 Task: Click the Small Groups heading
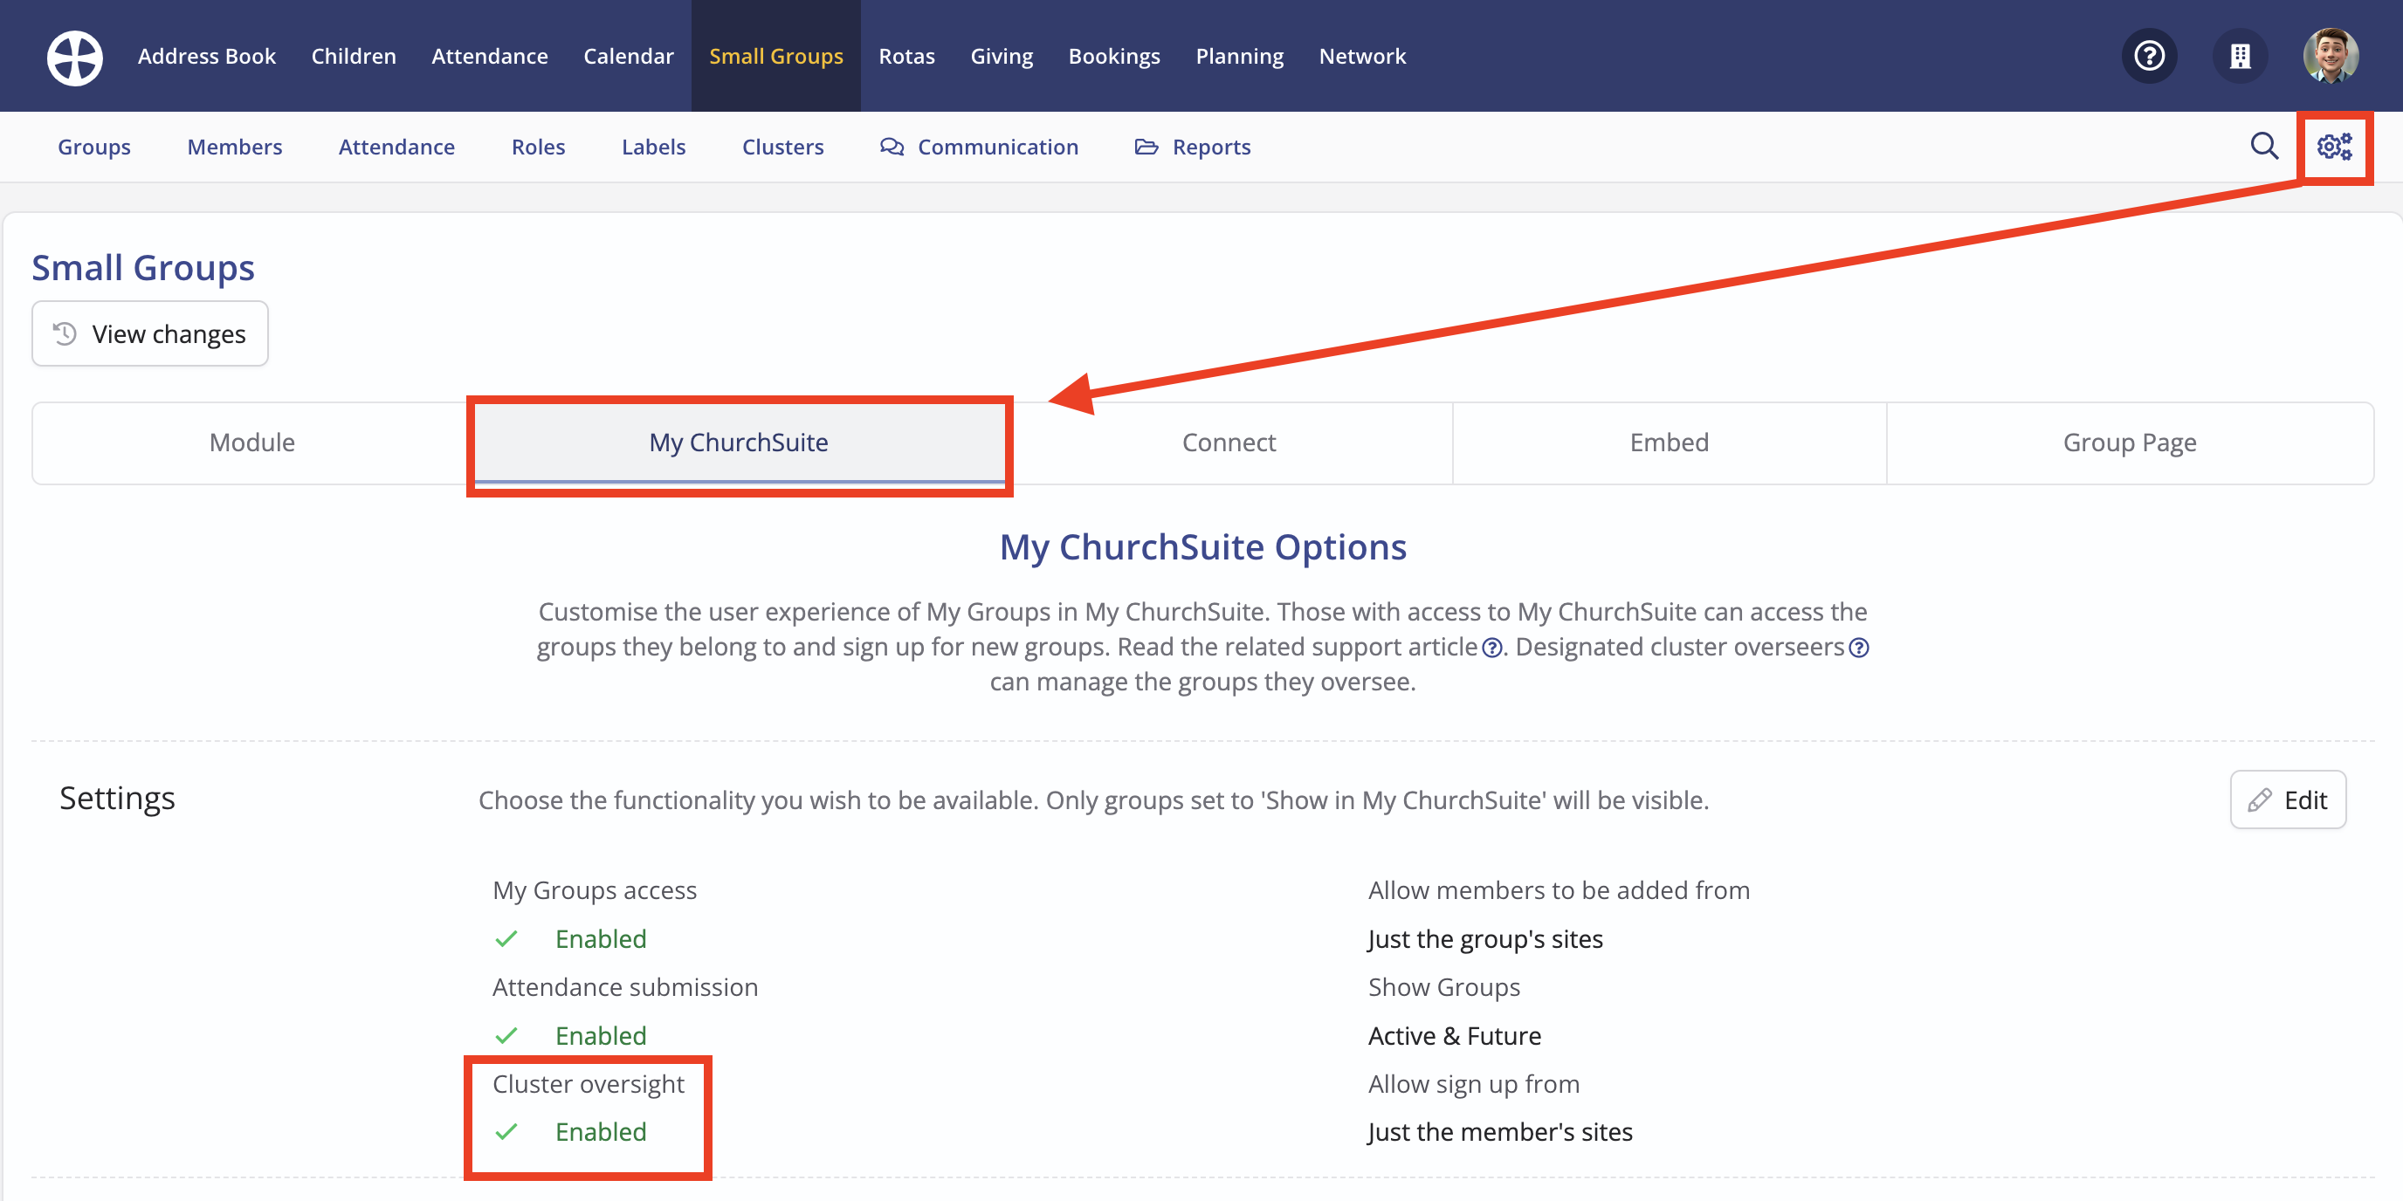point(142,268)
